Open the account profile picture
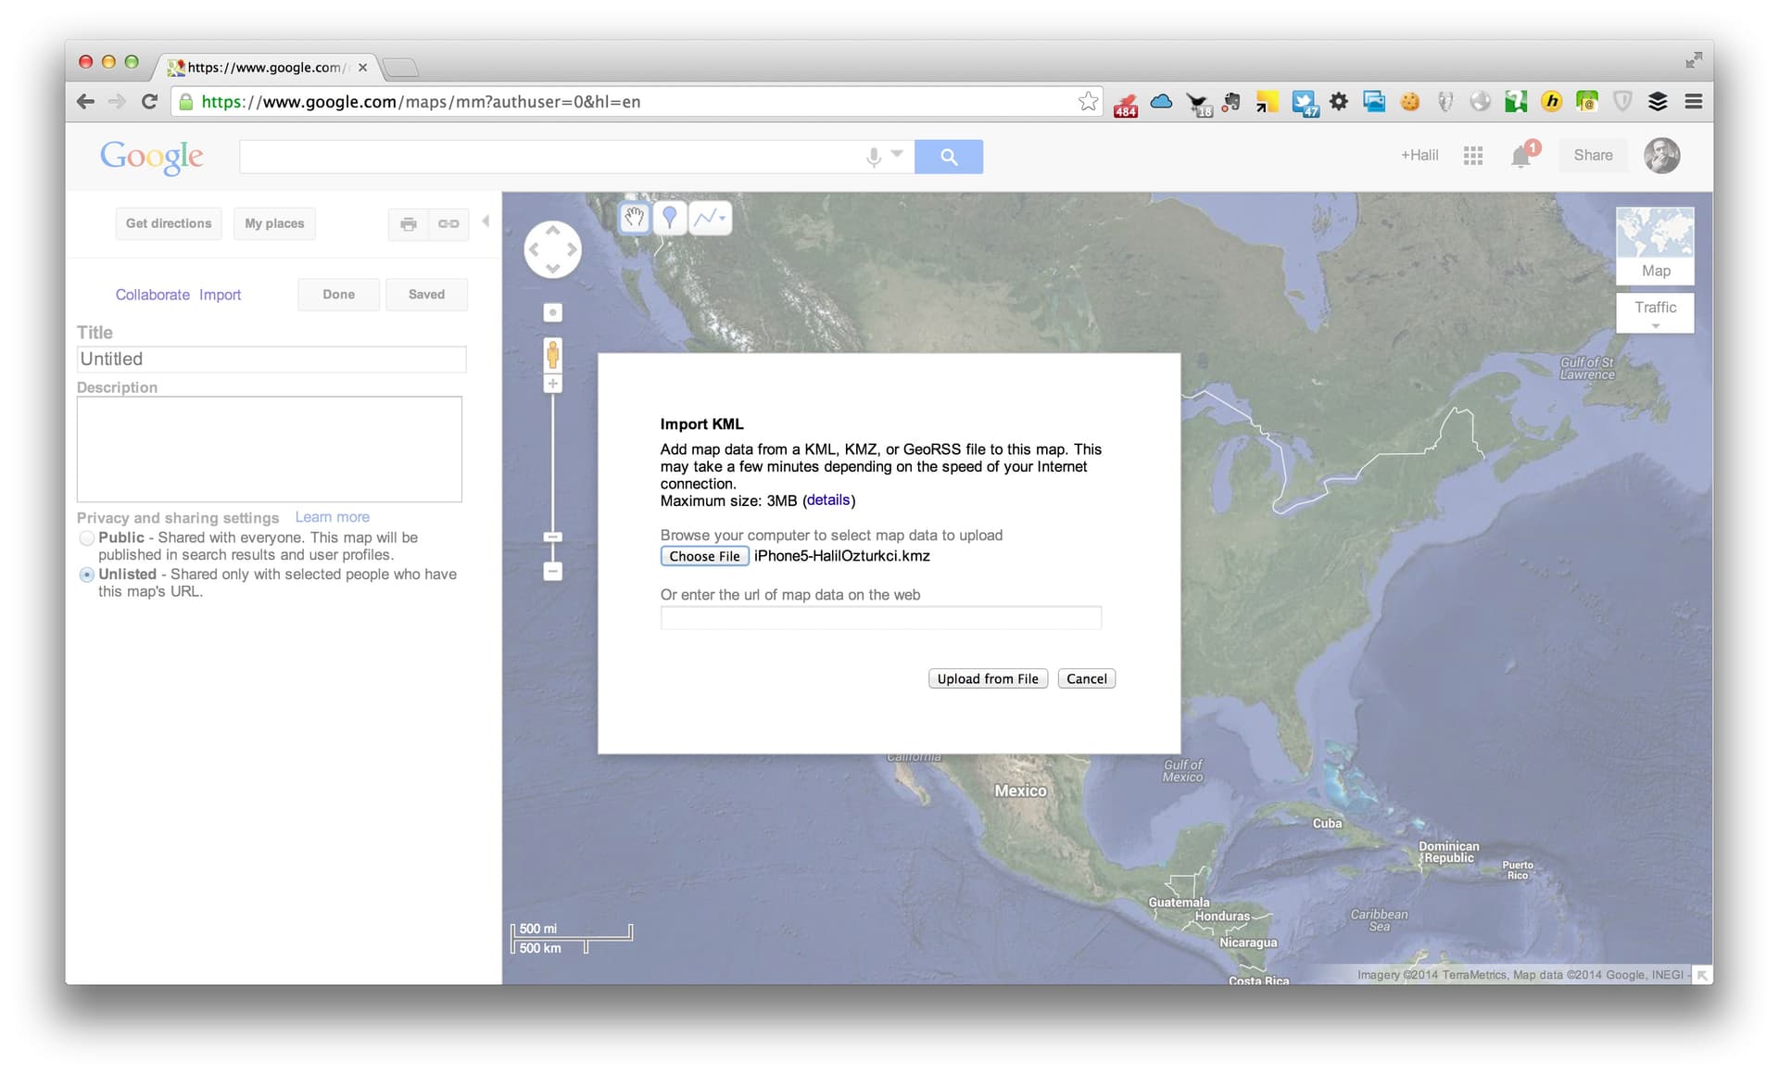Image resolution: width=1779 pixels, height=1075 pixels. pos(1662,156)
